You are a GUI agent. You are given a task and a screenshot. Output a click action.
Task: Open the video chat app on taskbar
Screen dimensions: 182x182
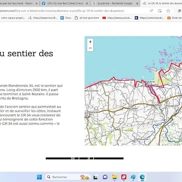click(x=105, y=177)
